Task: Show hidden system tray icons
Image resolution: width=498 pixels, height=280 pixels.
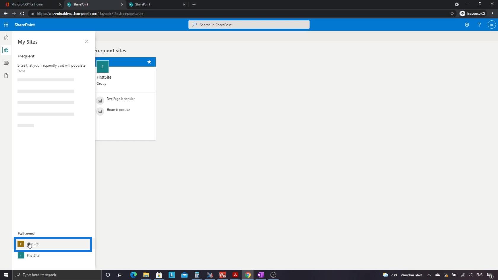Action: pyautogui.click(x=429, y=275)
